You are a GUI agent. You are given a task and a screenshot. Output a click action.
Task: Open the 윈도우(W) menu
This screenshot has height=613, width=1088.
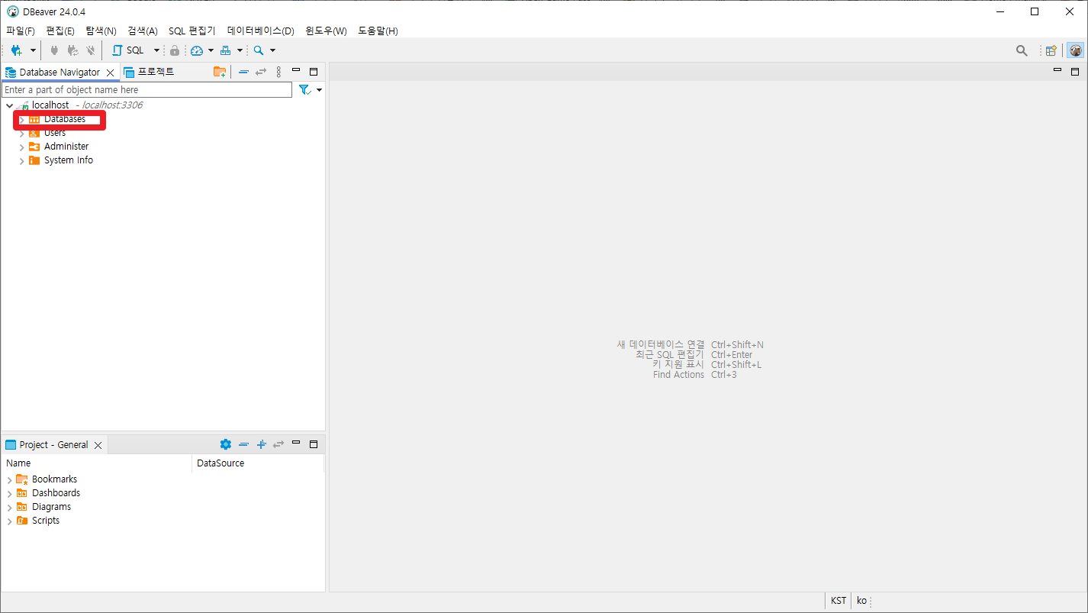[326, 31]
